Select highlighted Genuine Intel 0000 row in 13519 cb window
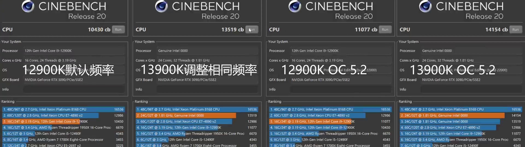Image resolution: width=525 pixels, height=147 pixels. coord(197,115)
